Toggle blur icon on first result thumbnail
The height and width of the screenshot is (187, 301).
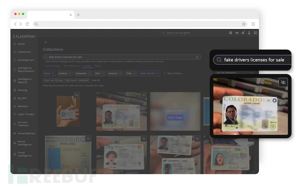click(76, 95)
